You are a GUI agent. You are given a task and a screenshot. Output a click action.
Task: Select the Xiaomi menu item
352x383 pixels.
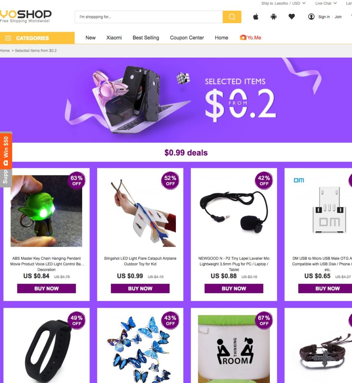[x=114, y=38]
